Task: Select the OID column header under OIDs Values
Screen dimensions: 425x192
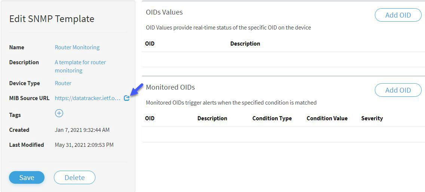Action: 150,44
